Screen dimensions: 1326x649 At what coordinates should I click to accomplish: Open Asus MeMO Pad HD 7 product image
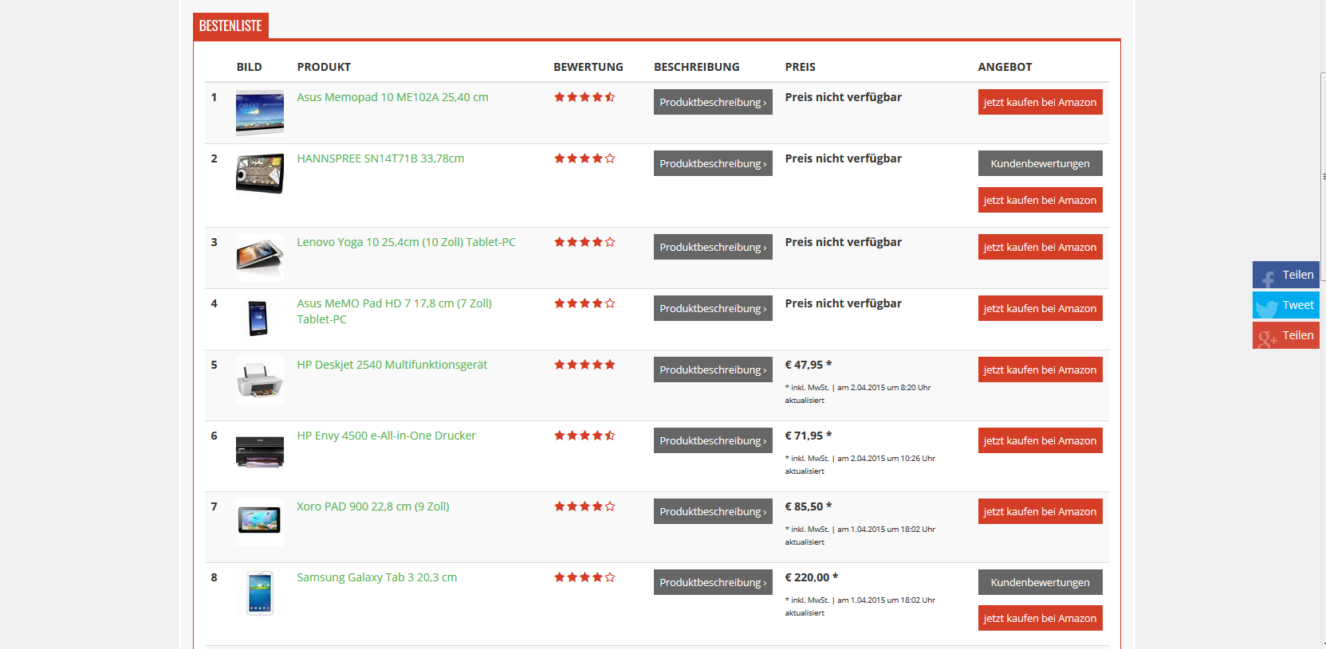click(260, 319)
